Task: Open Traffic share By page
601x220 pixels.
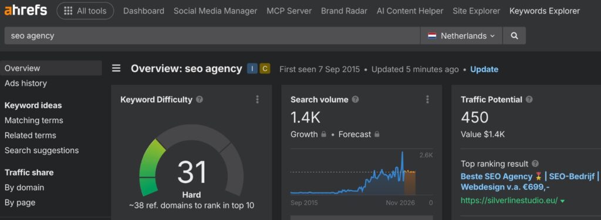Action: click(x=20, y=202)
